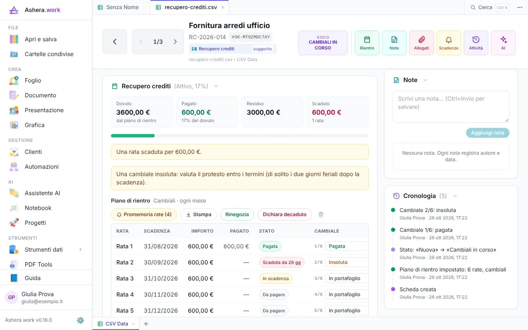Click the suggerito tag next to Recupero crediti
Screen dimensions: 528x330
click(263, 49)
